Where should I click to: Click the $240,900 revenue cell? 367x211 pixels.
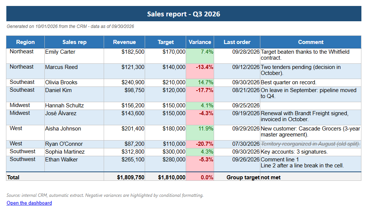click(x=124, y=83)
